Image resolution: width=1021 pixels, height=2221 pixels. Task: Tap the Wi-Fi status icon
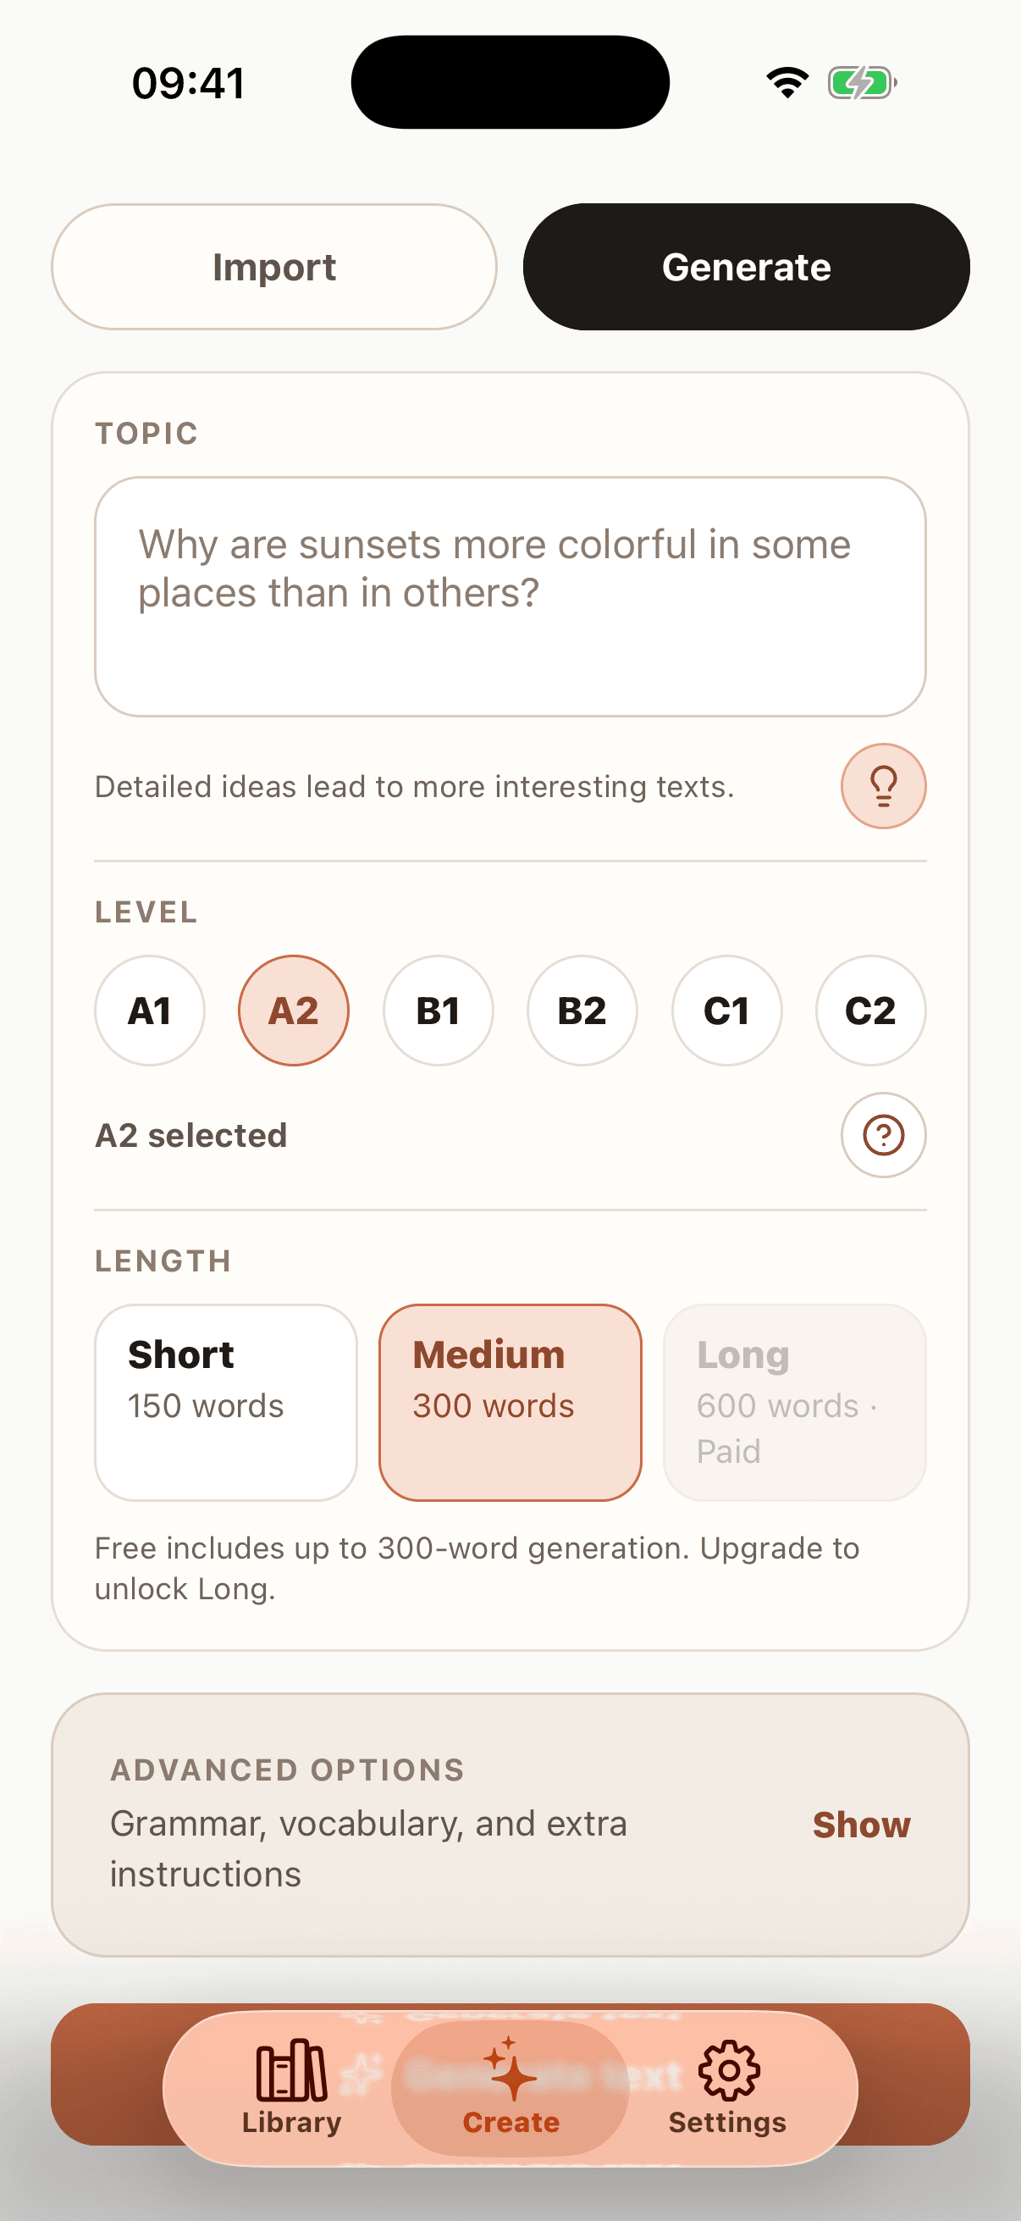(785, 80)
